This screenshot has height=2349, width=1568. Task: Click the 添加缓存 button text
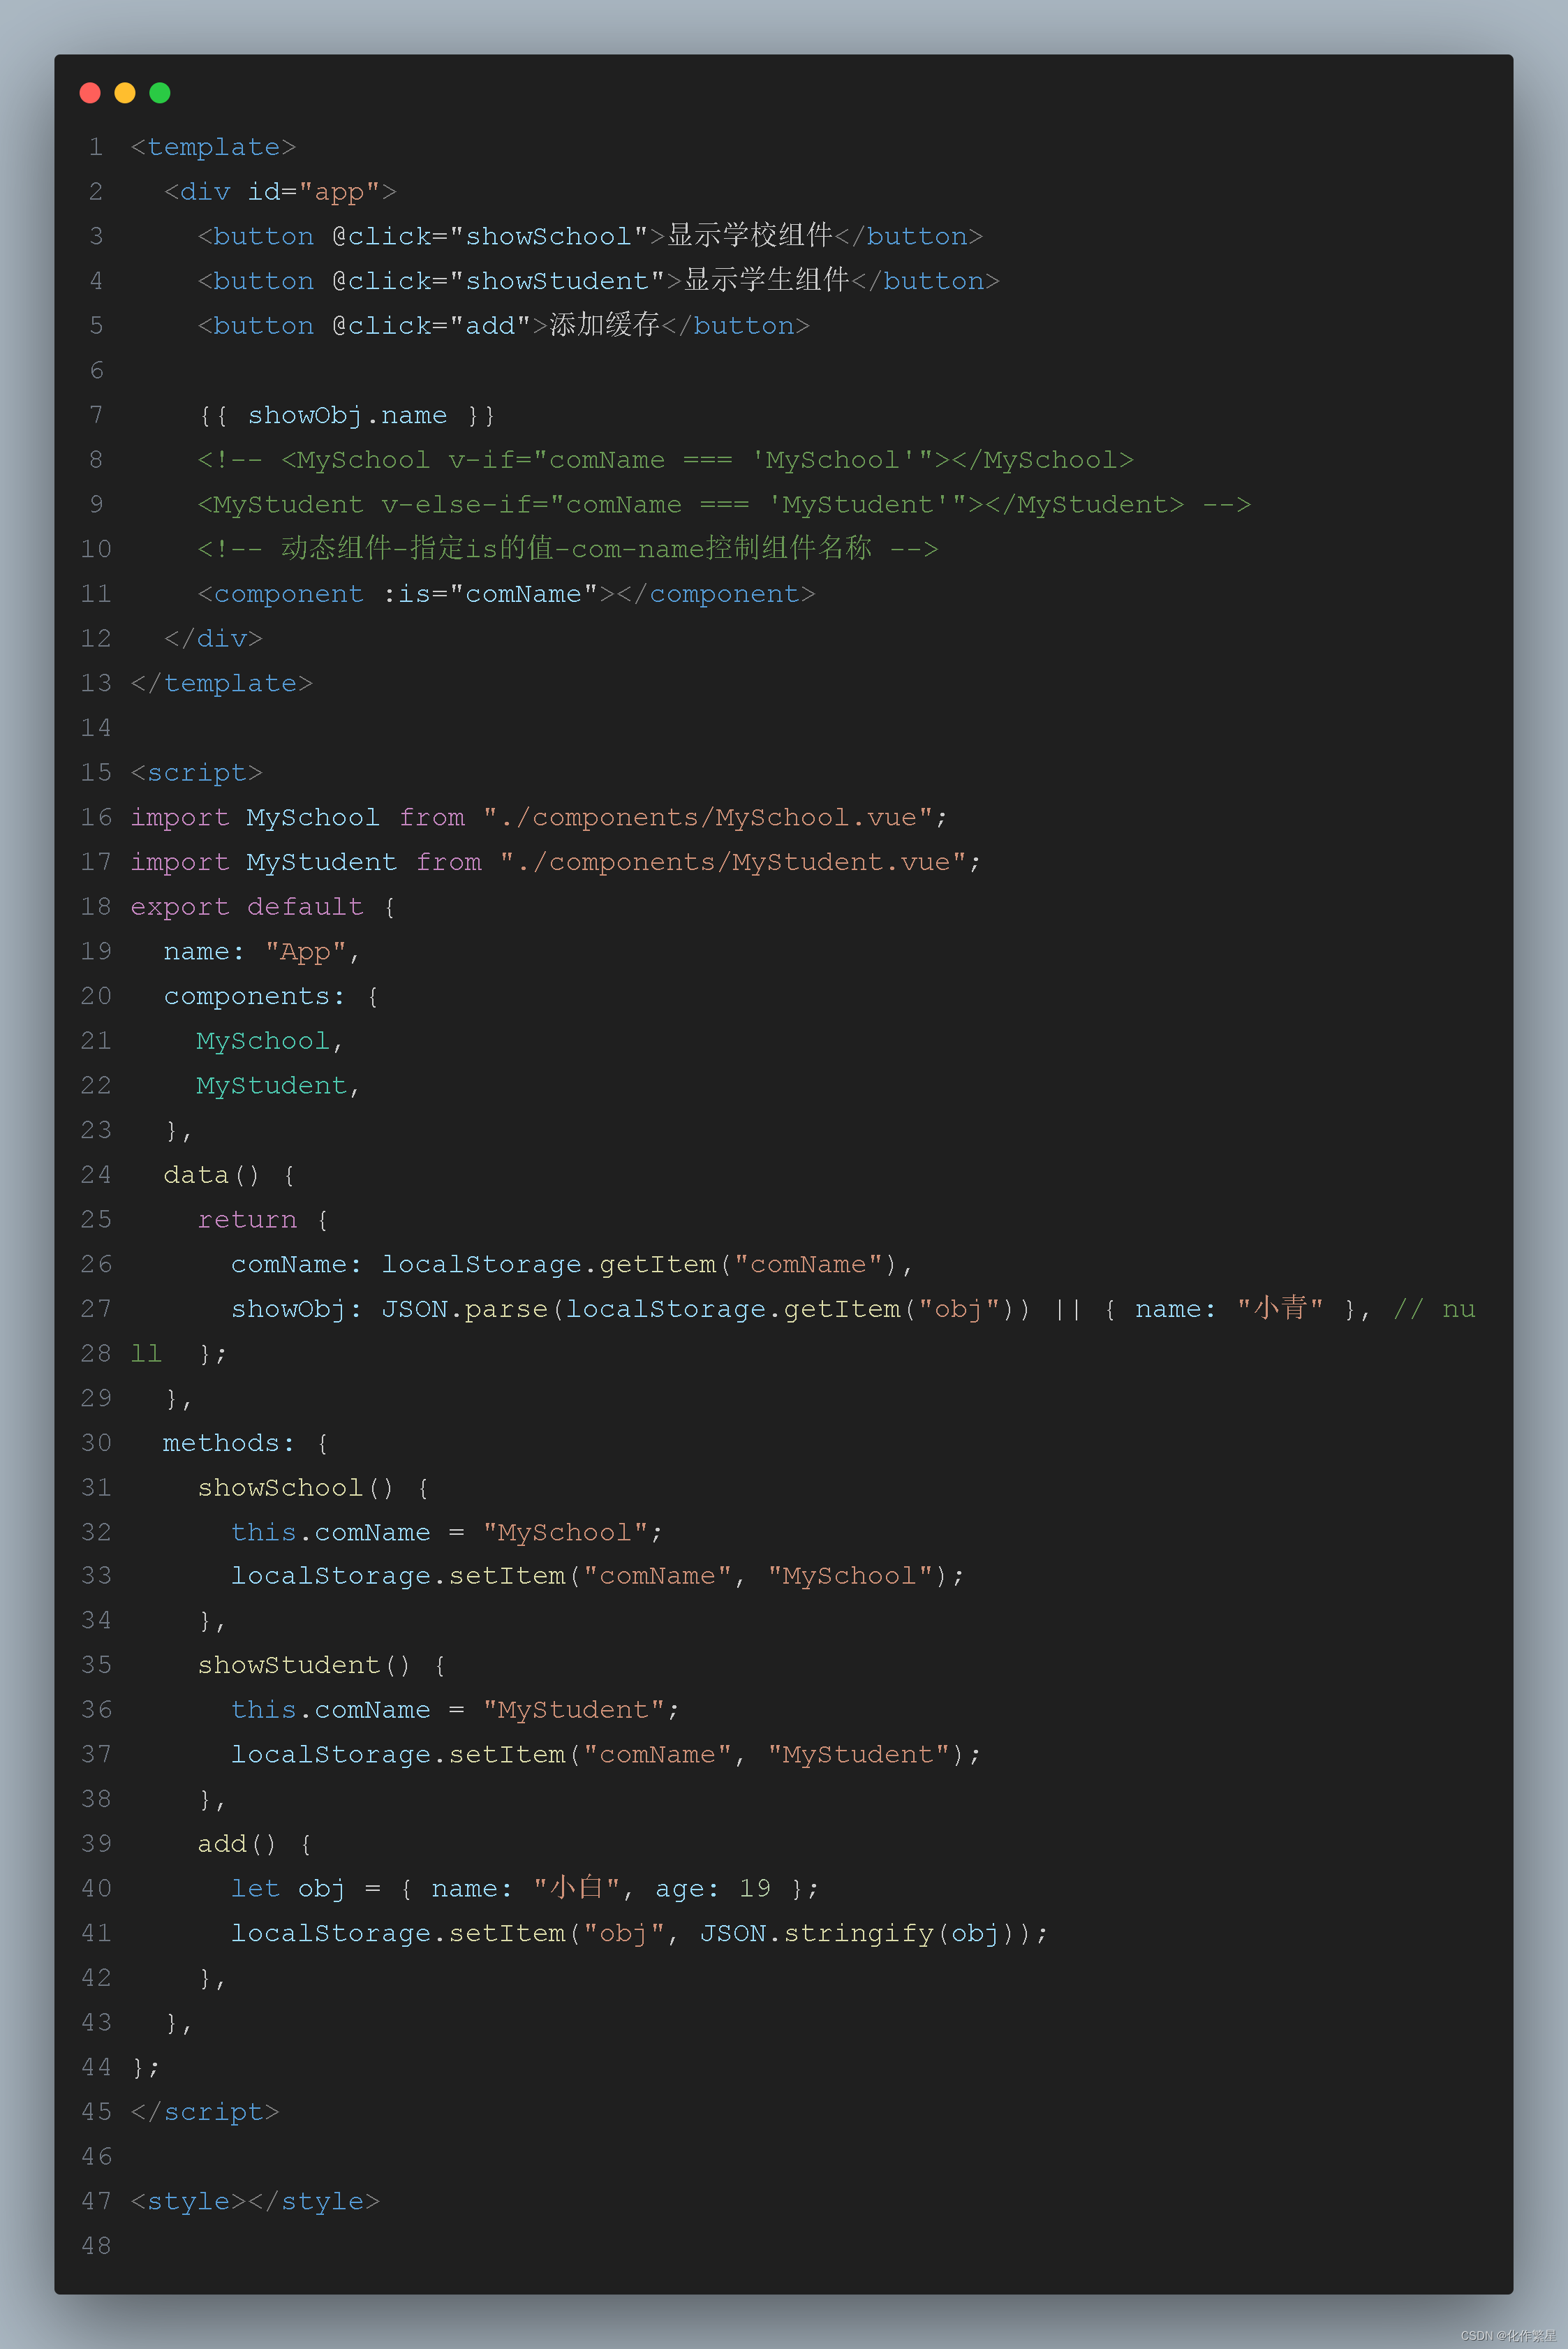click(605, 325)
